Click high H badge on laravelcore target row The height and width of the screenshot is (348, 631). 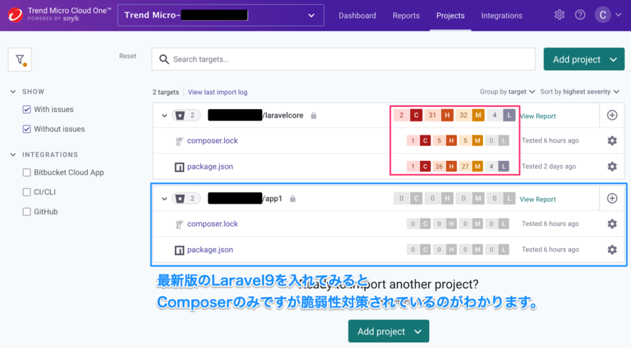coord(447,116)
